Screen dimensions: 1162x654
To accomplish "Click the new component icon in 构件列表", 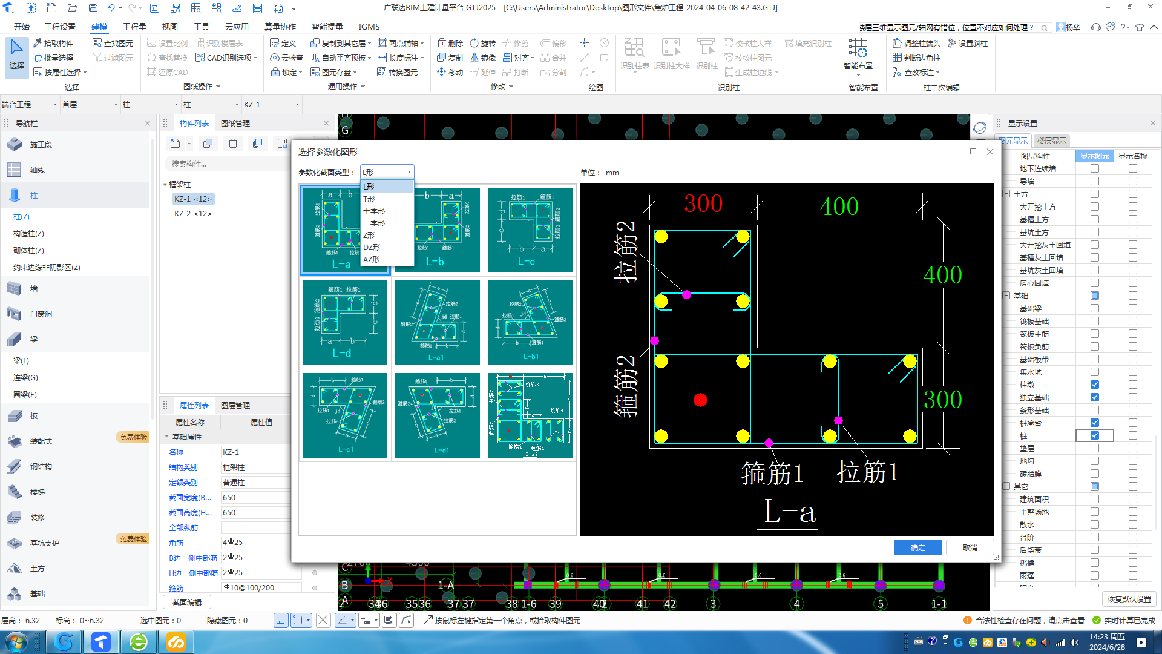I will tap(176, 144).
